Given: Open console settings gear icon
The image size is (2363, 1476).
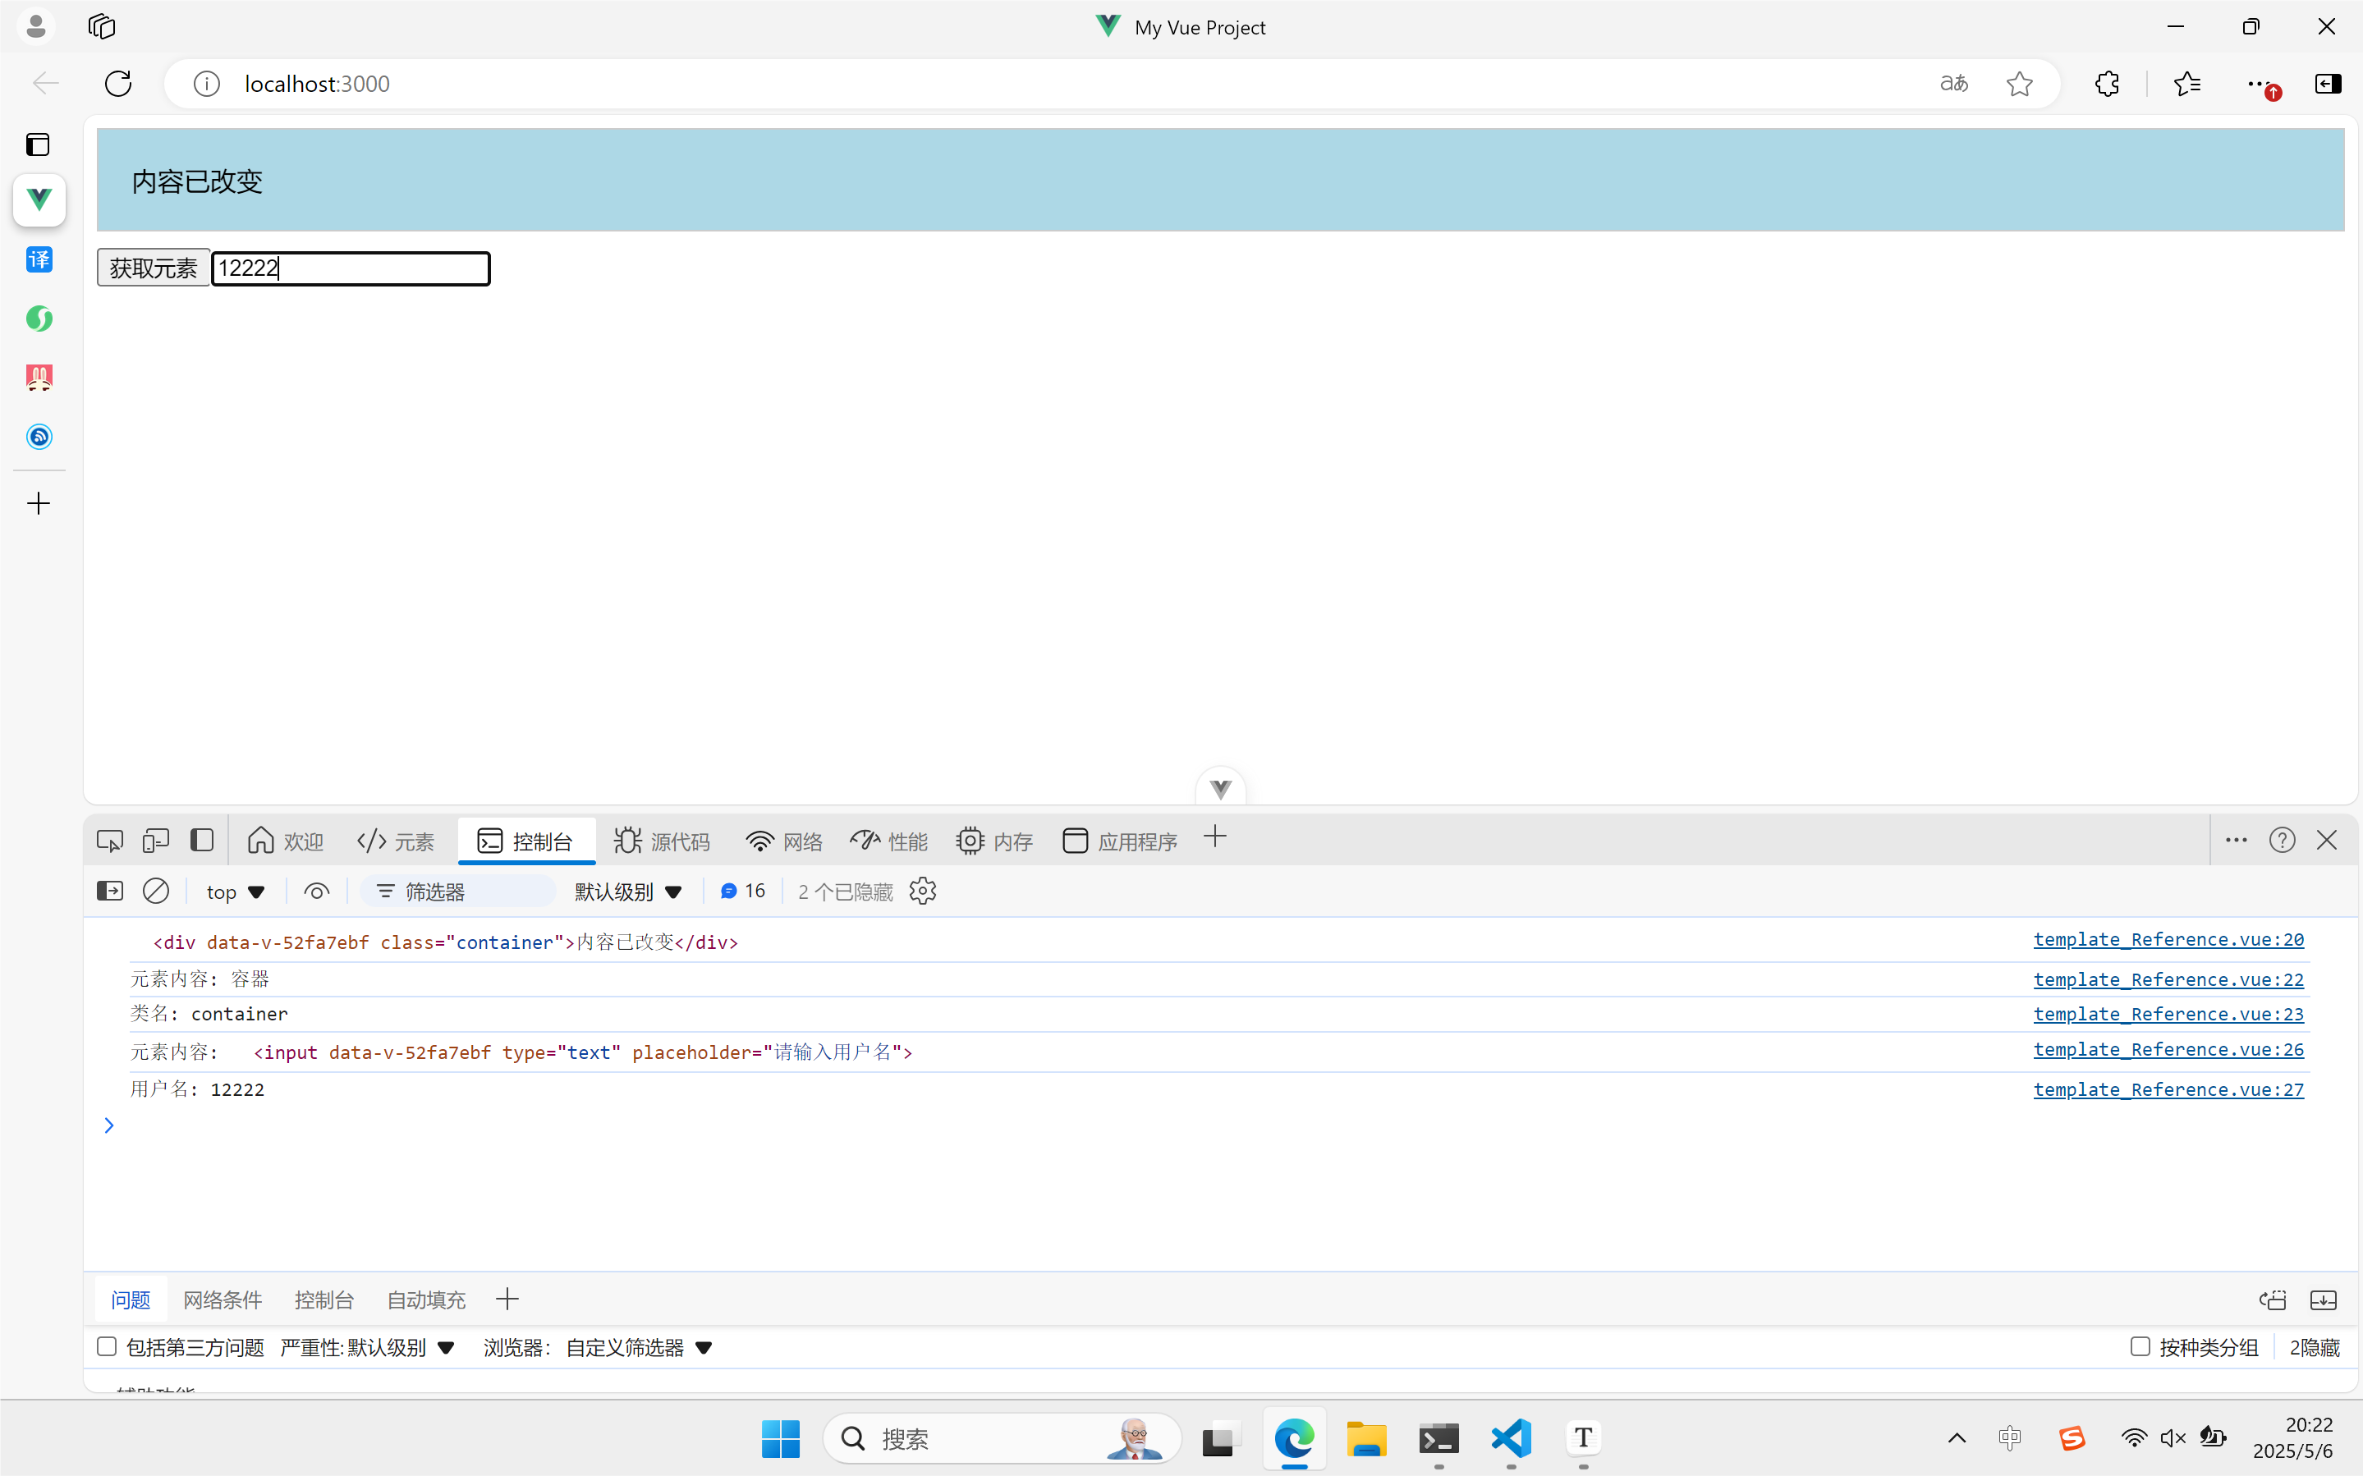Looking at the screenshot, I should click(922, 892).
